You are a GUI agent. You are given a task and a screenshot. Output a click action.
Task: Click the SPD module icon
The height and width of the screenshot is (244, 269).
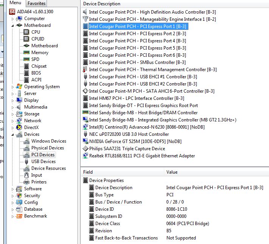[26, 59]
